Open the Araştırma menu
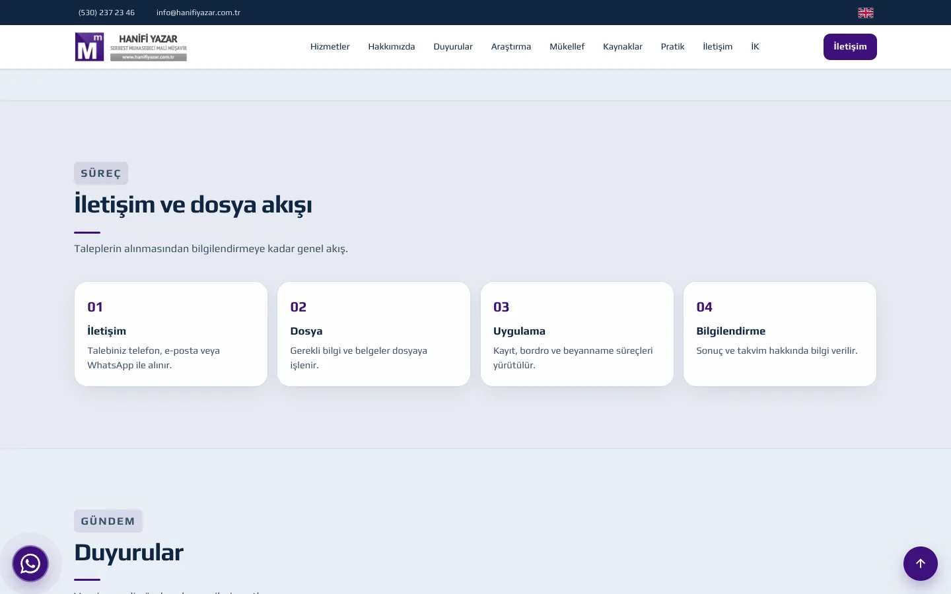The image size is (951, 594). 511,47
